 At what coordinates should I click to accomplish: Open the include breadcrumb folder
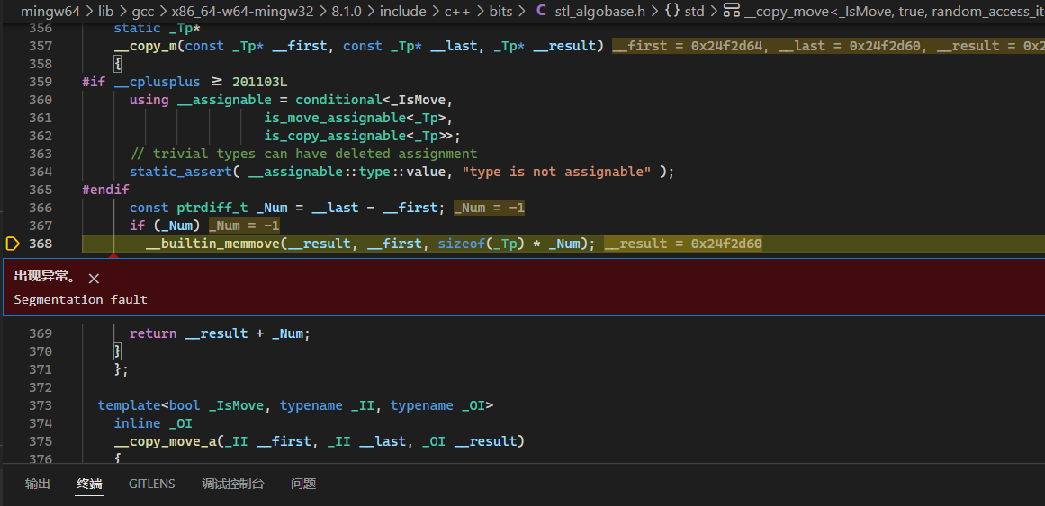tap(403, 12)
